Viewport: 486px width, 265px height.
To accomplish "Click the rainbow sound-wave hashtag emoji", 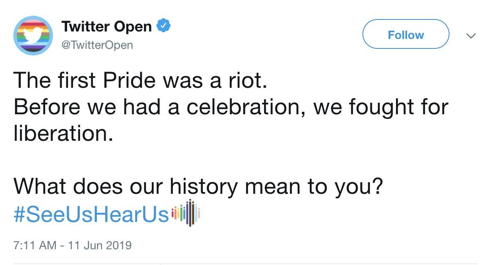I will (186, 213).
